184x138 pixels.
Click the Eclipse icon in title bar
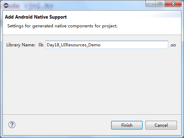point(6,5)
